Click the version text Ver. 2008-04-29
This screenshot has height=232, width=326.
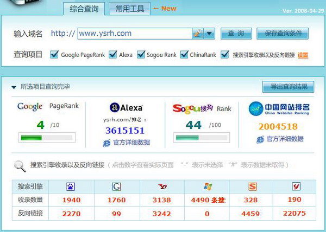click(303, 11)
